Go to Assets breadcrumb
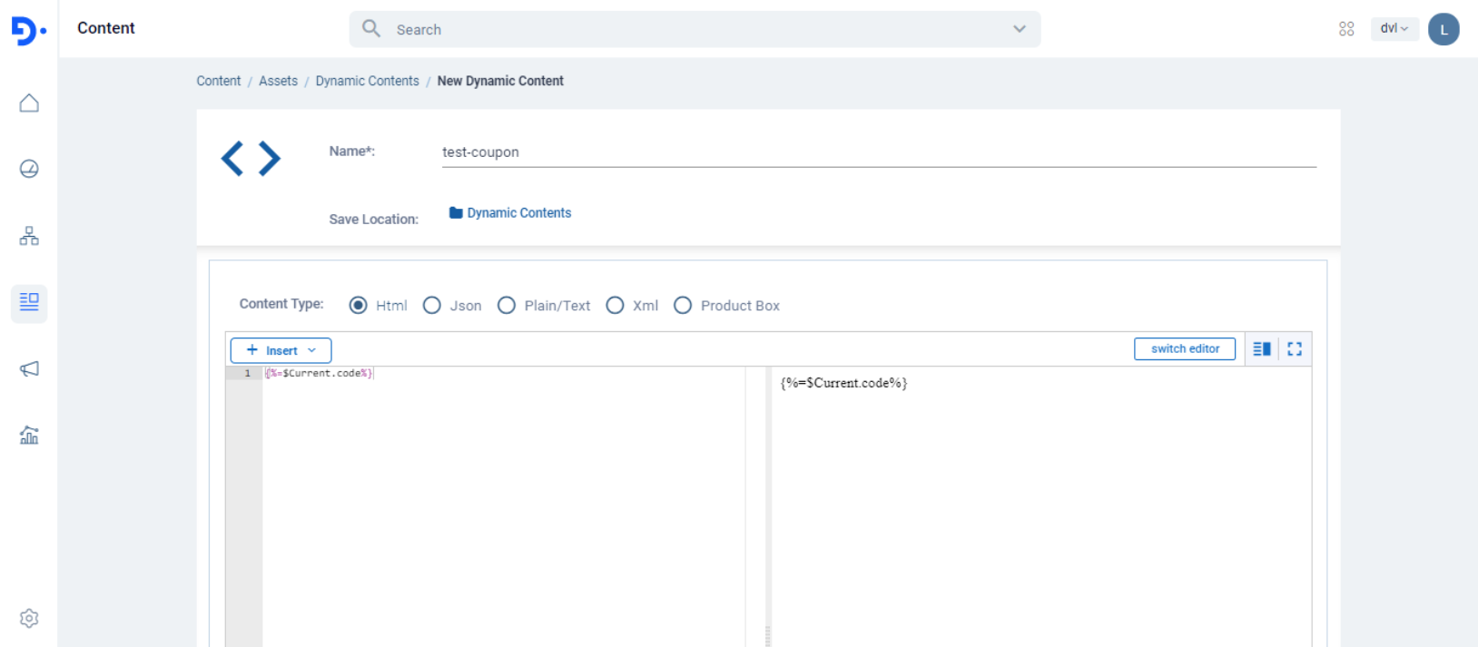The height and width of the screenshot is (647, 1478). [278, 81]
